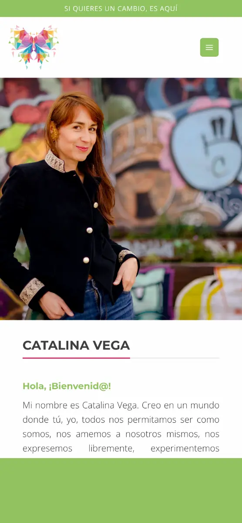The width and height of the screenshot is (242, 523).
Task: Click the top gold jacket button in photo
Action: [95, 205]
